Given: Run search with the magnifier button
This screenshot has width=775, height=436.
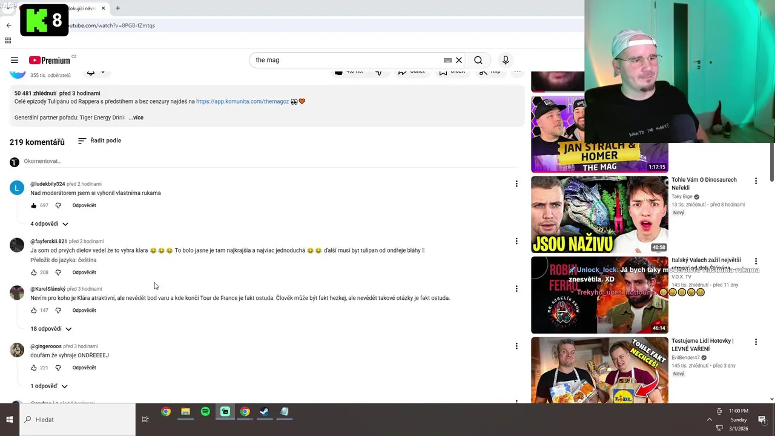Looking at the screenshot, I should click(x=478, y=60).
